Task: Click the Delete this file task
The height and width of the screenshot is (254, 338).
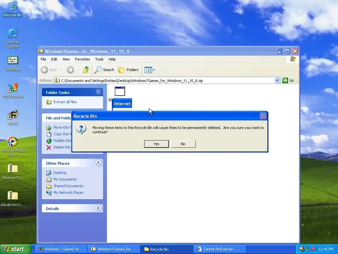Action: coord(58,147)
